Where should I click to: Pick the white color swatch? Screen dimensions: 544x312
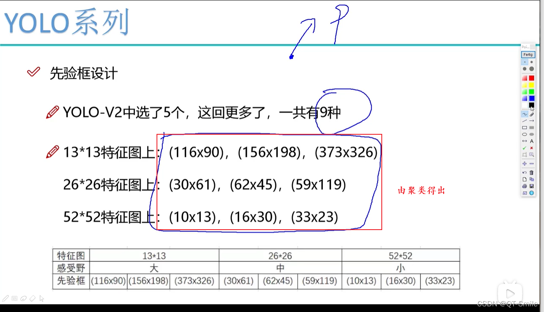click(524, 105)
